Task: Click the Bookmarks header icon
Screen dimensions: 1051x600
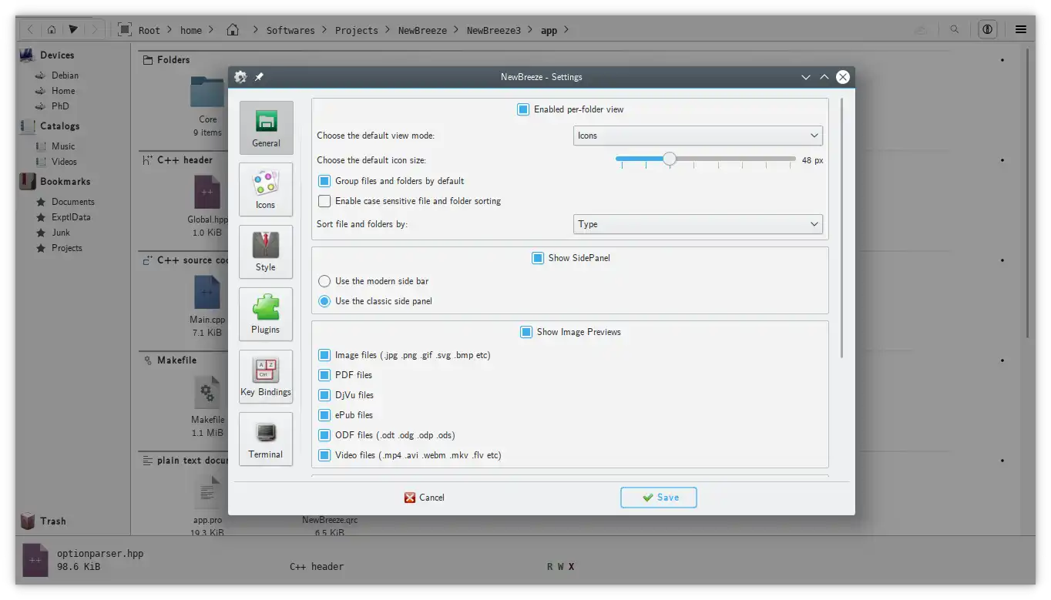Action: pyautogui.click(x=27, y=182)
